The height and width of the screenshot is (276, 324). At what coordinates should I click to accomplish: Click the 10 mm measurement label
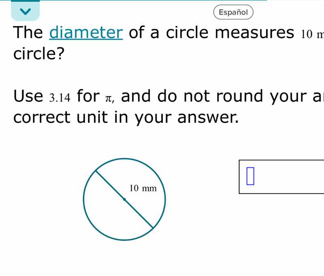point(143,188)
